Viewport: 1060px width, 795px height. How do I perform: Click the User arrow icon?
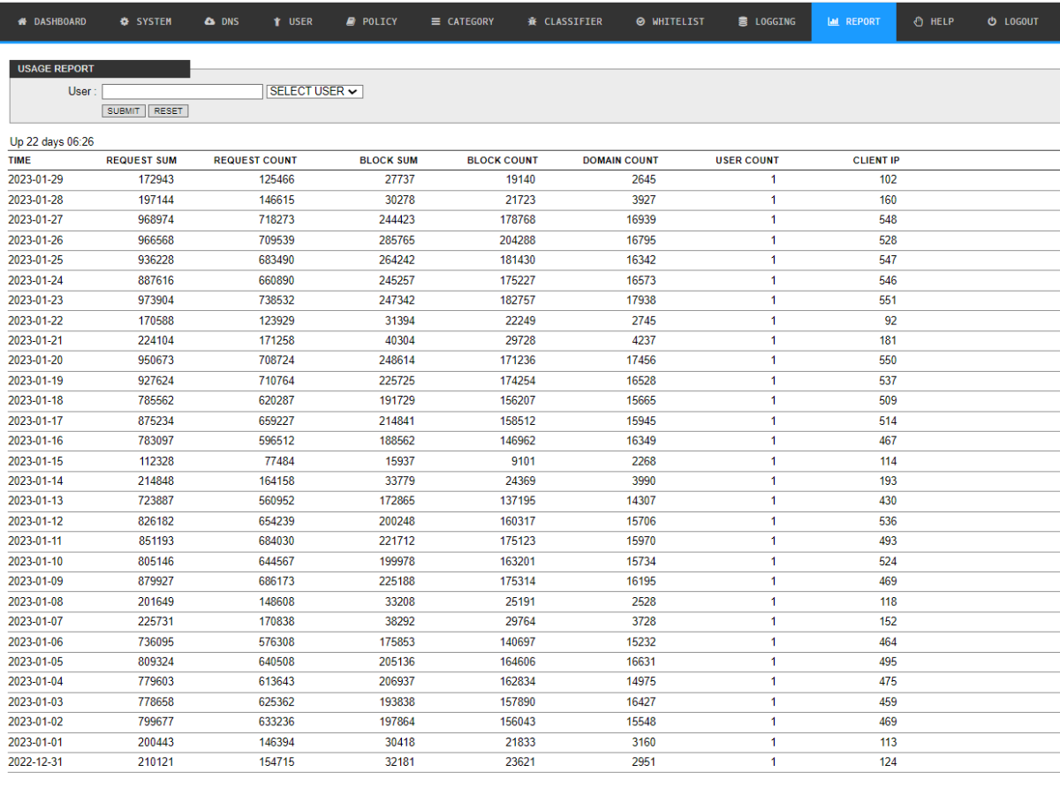click(x=277, y=21)
